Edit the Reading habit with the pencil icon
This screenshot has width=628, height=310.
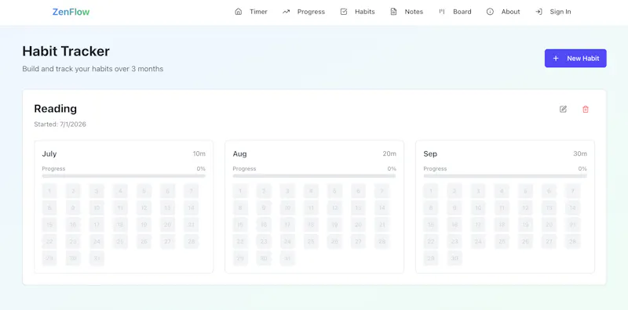pyautogui.click(x=563, y=109)
